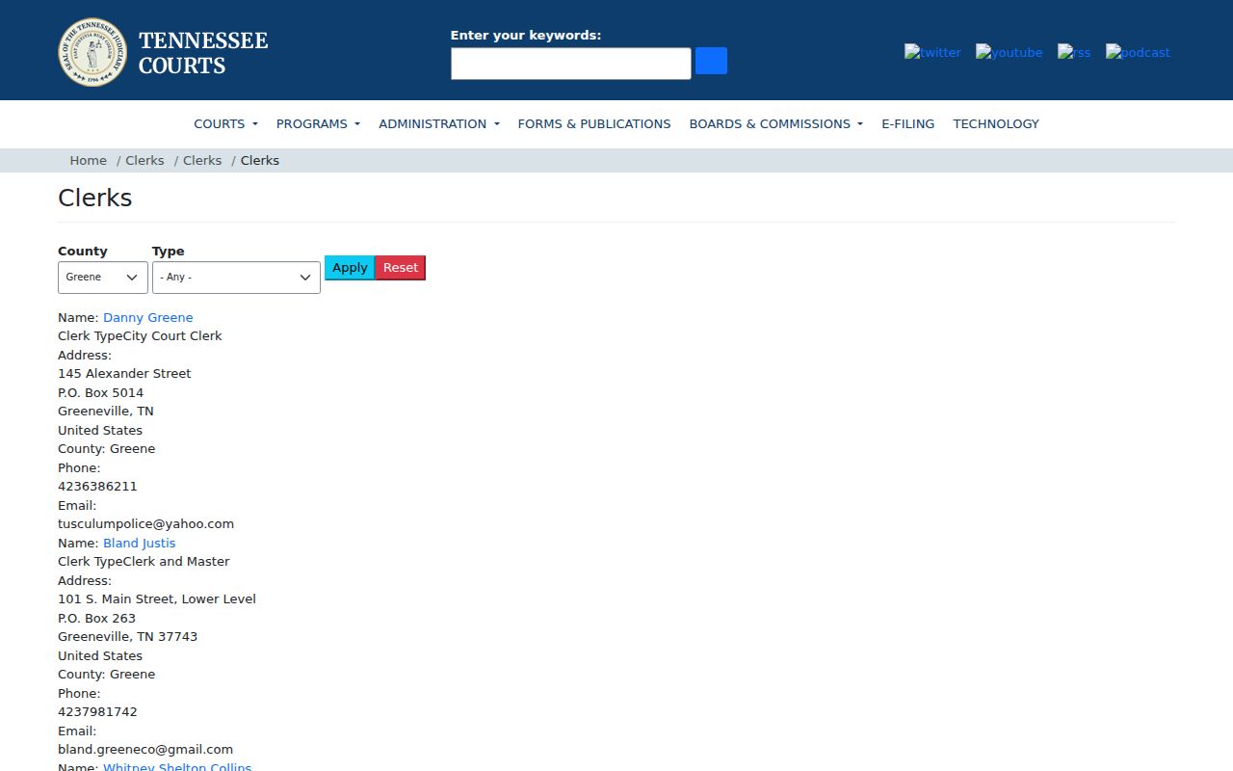
Task: Open the RSS feed icon link
Action: pyautogui.click(x=1074, y=52)
